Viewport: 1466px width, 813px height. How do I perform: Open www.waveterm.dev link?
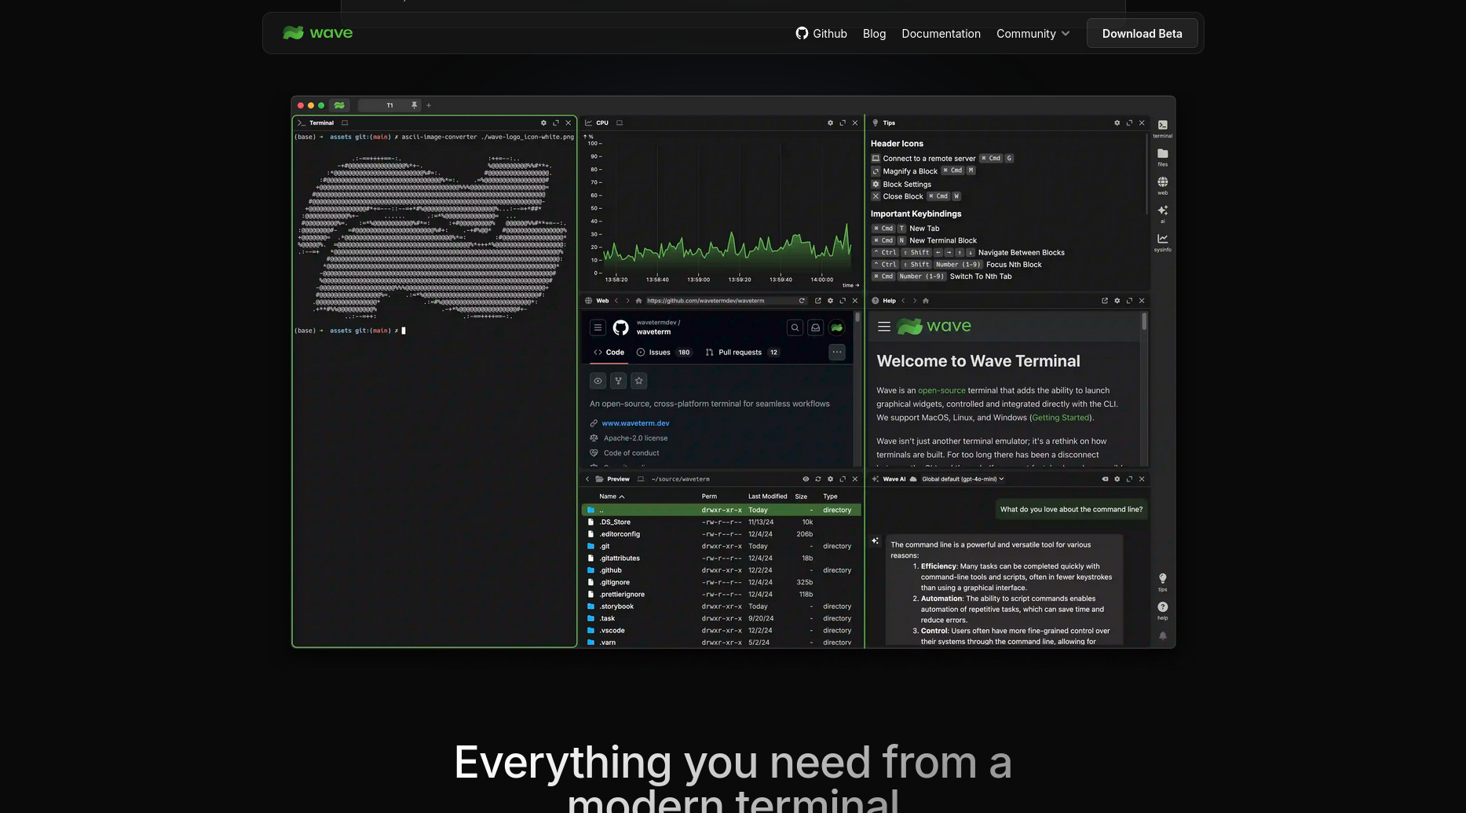pos(635,423)
